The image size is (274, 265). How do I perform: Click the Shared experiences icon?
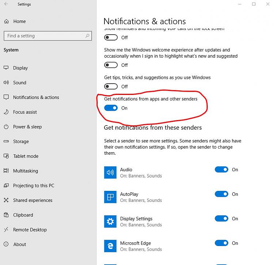pyautogui.click(x=6, y=200)
